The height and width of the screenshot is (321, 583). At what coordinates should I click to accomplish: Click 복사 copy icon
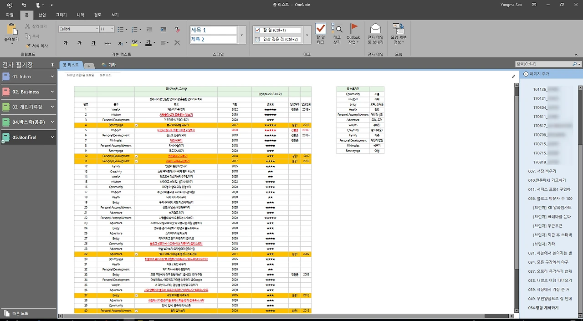[28, 36]
